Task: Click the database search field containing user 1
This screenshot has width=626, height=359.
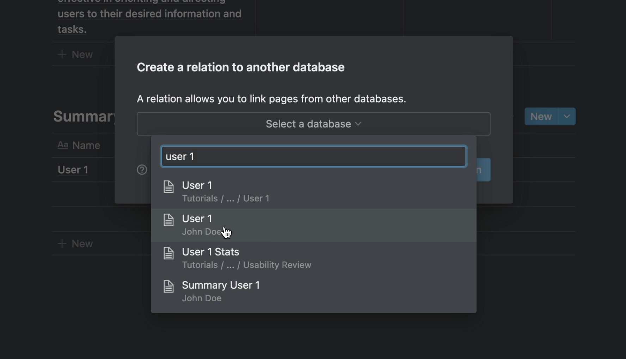Action: pos(313,156)
